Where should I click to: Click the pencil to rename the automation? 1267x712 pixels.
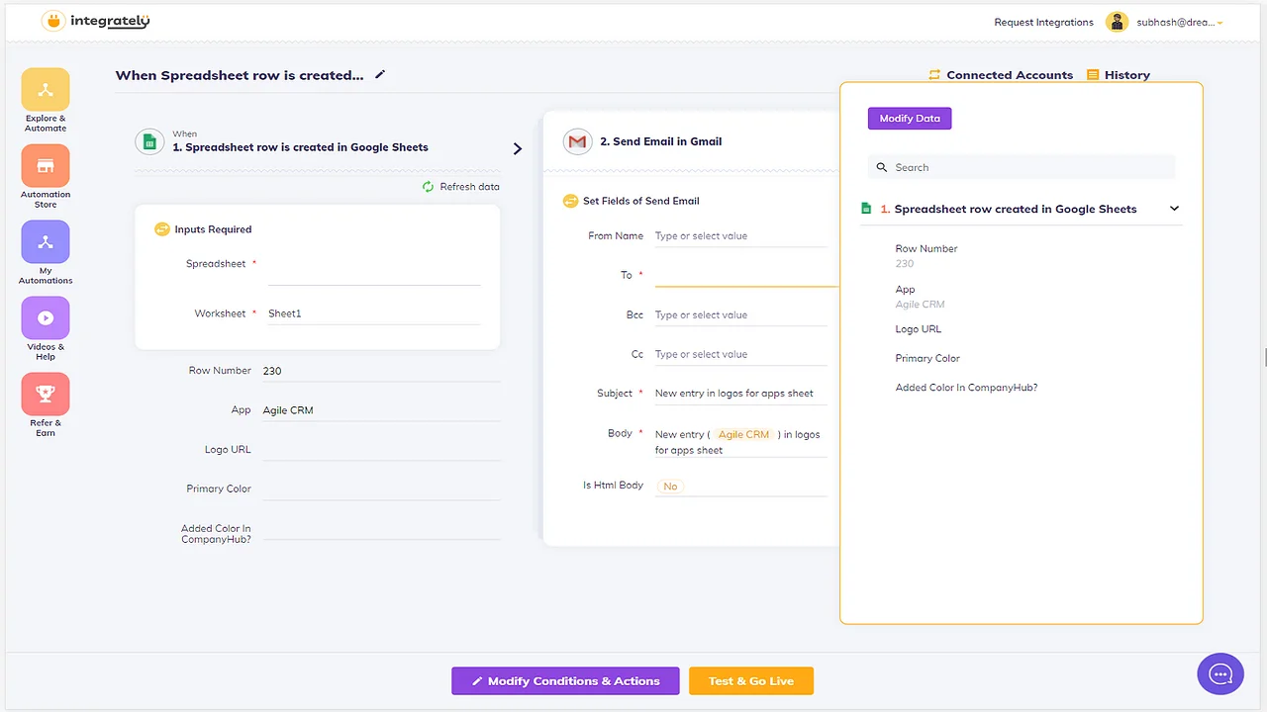tap(379, 74)
